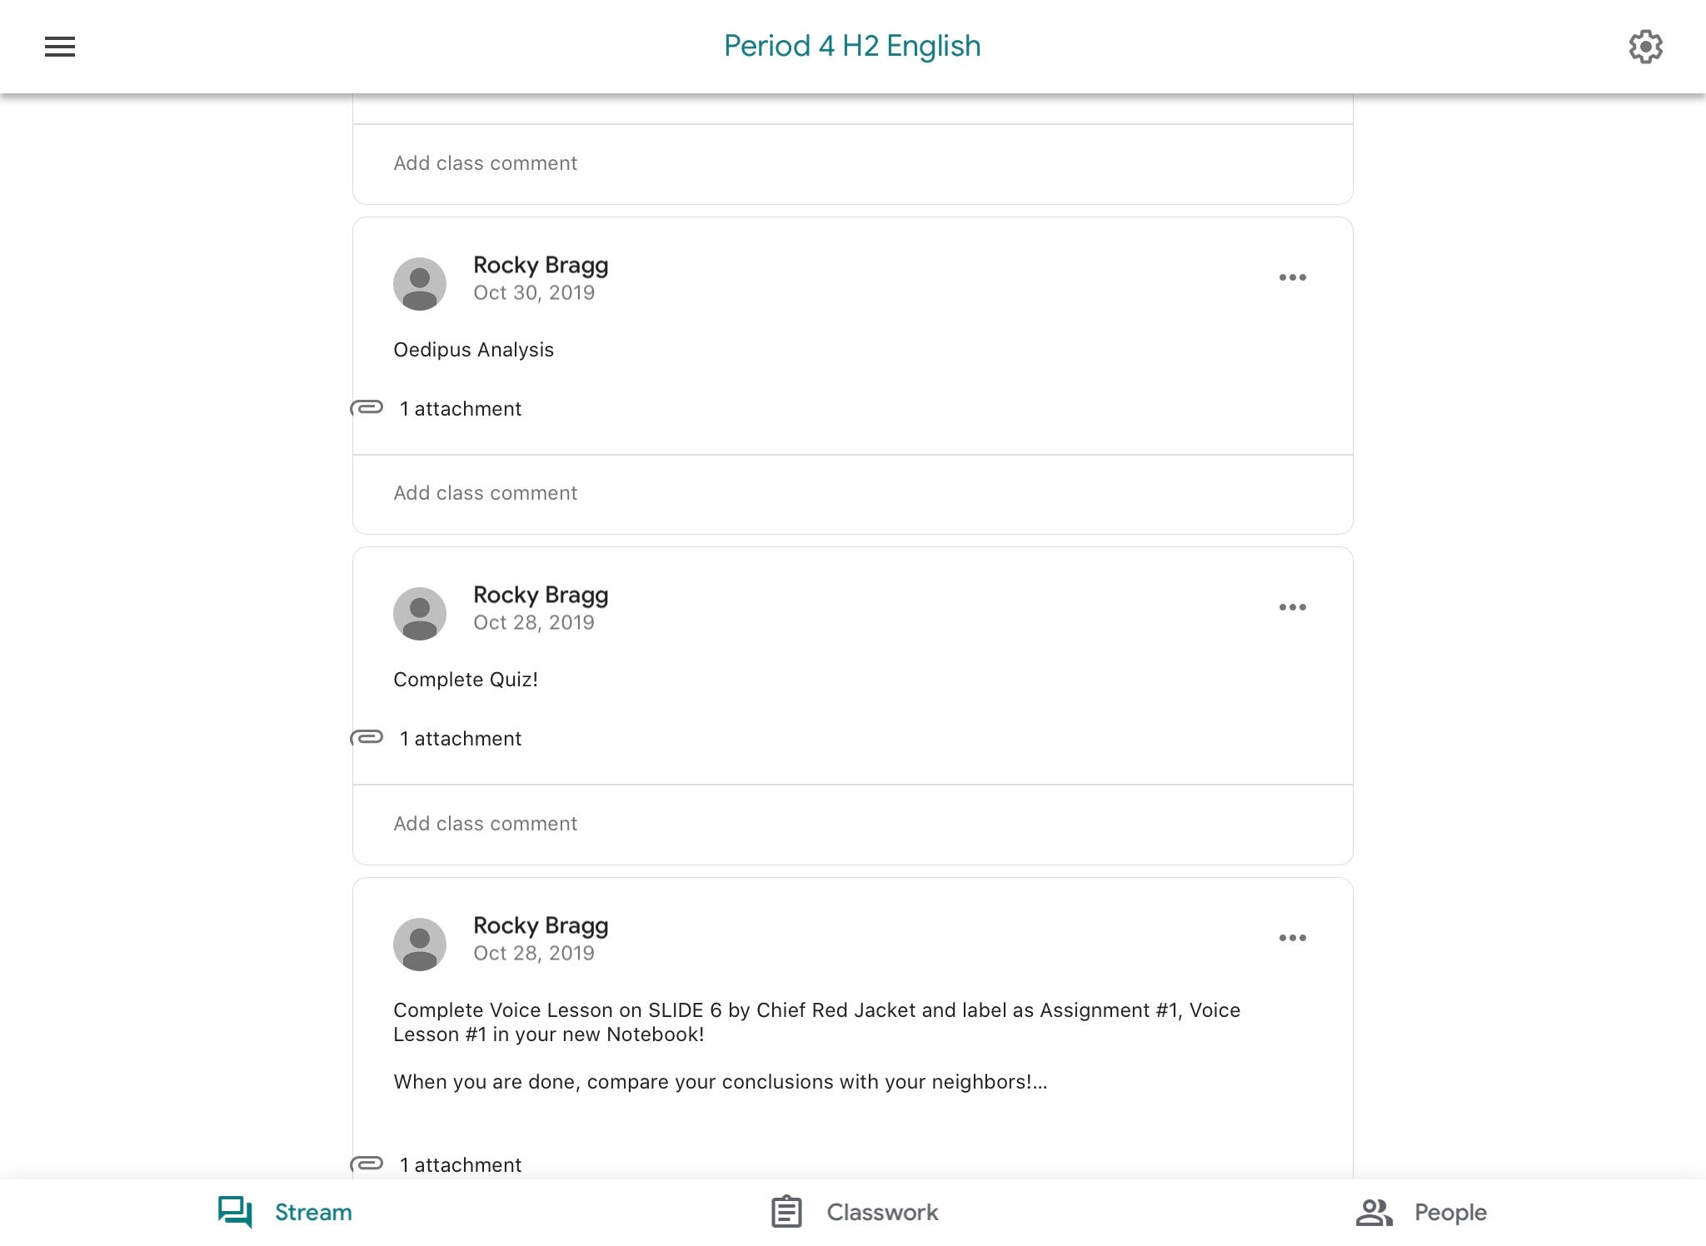1706x1246 pixels.
Task: Add class comment under Oedipus Analysis
Action: (486, 493)
